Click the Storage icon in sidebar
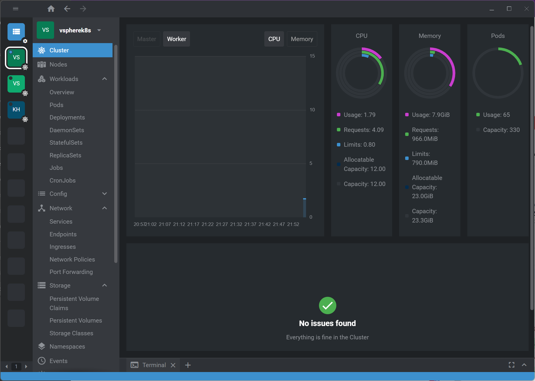The width and height of the screenshot is (535, 381). pos(42,285)
